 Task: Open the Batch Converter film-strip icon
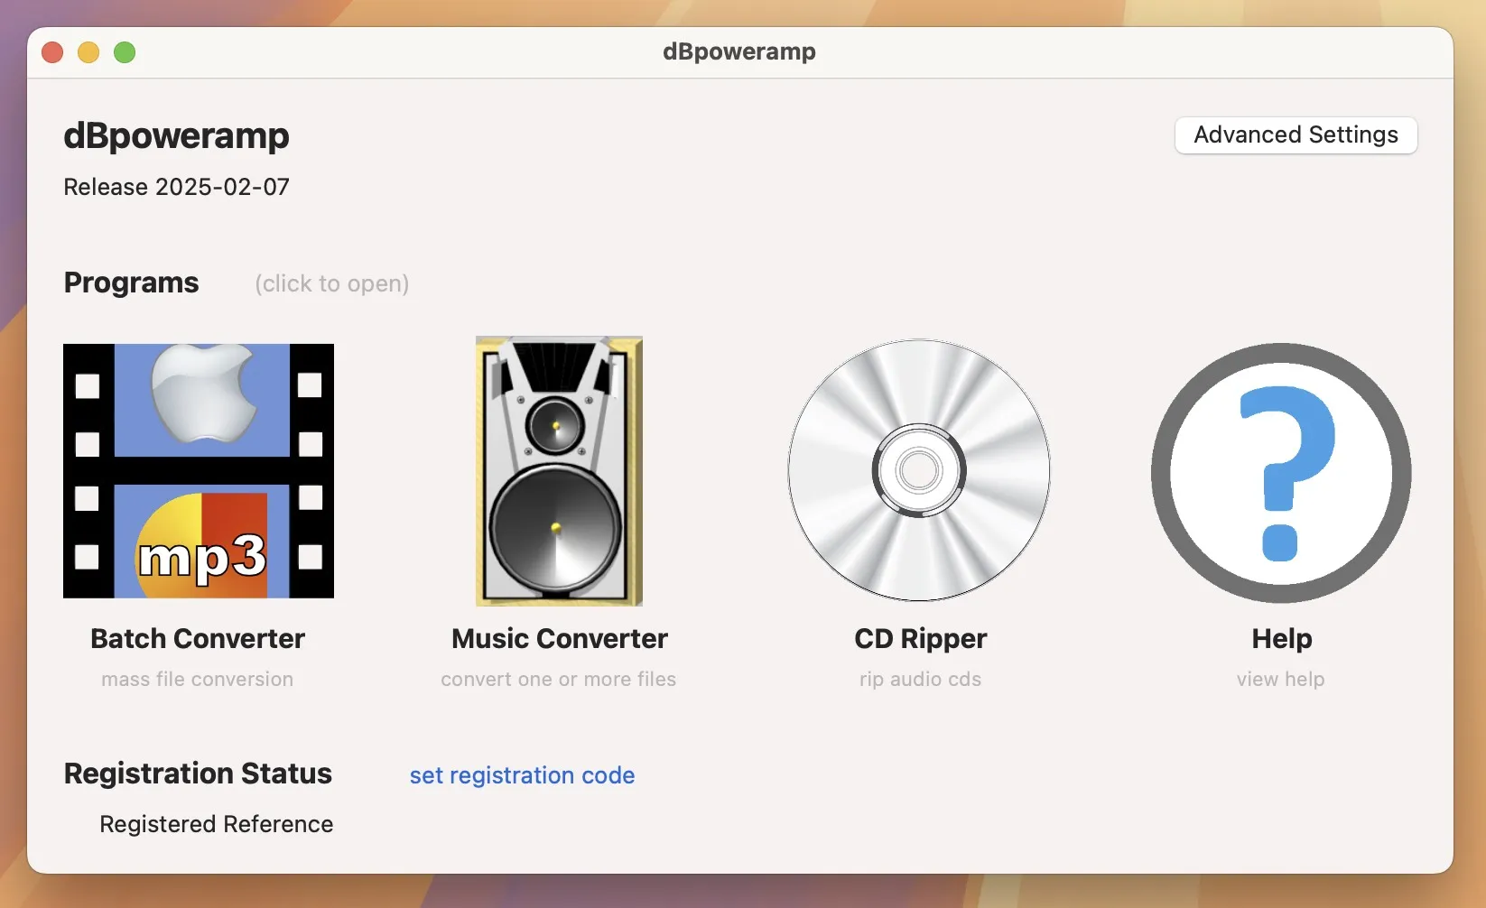(x=199, y=470)
